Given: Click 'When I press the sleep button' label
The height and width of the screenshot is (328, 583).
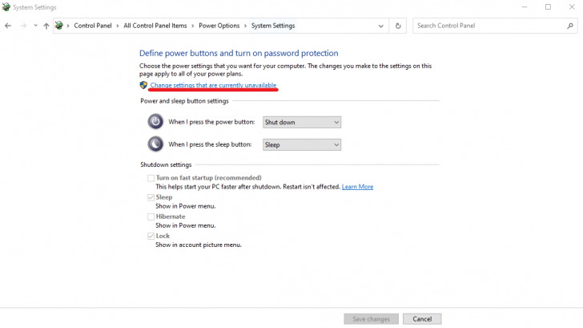Looking at the screenshot, I should tap(210, 144).
